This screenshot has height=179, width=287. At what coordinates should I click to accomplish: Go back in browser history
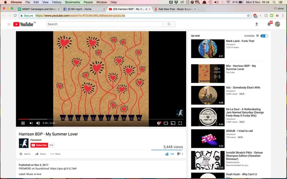(4, 16)
